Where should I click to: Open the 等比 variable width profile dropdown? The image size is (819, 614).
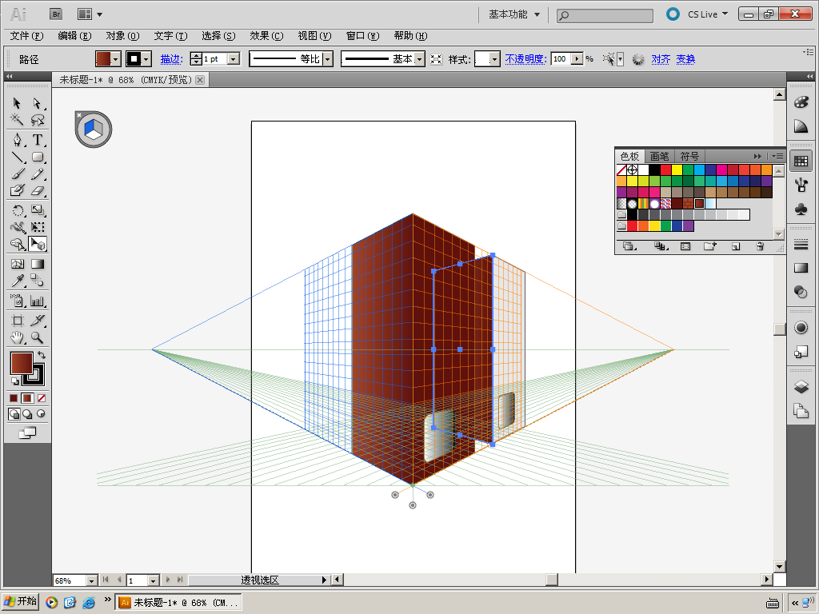327,59
